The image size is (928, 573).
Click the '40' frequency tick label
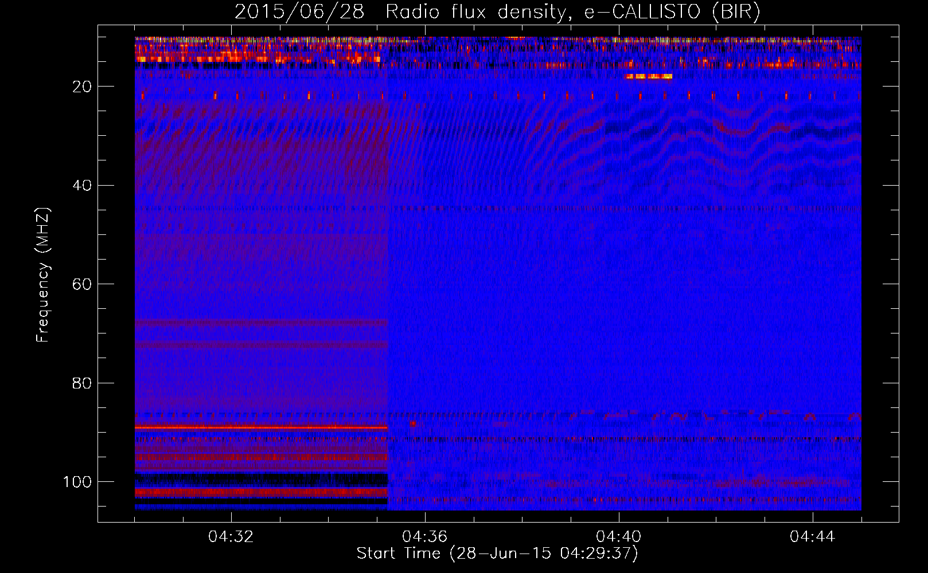[x=82, y=186]
